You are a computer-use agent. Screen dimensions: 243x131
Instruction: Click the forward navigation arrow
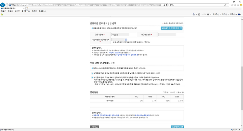(7, 5)
